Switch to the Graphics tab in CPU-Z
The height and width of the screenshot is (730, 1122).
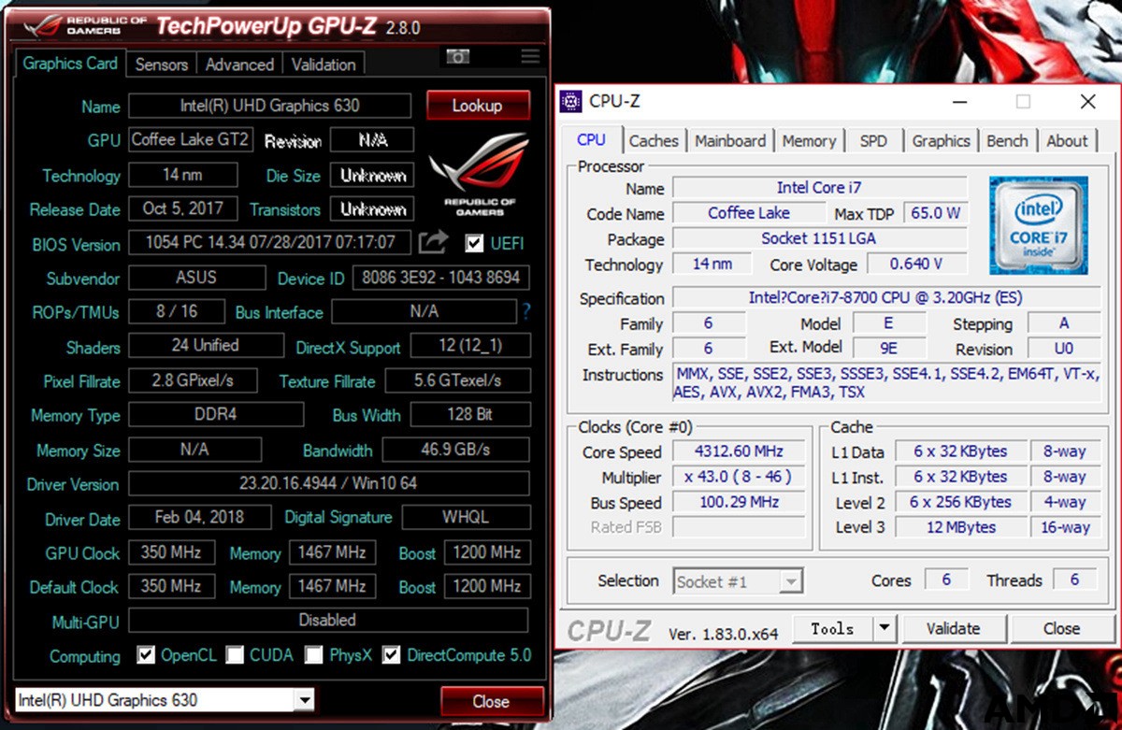click(941, 140)
